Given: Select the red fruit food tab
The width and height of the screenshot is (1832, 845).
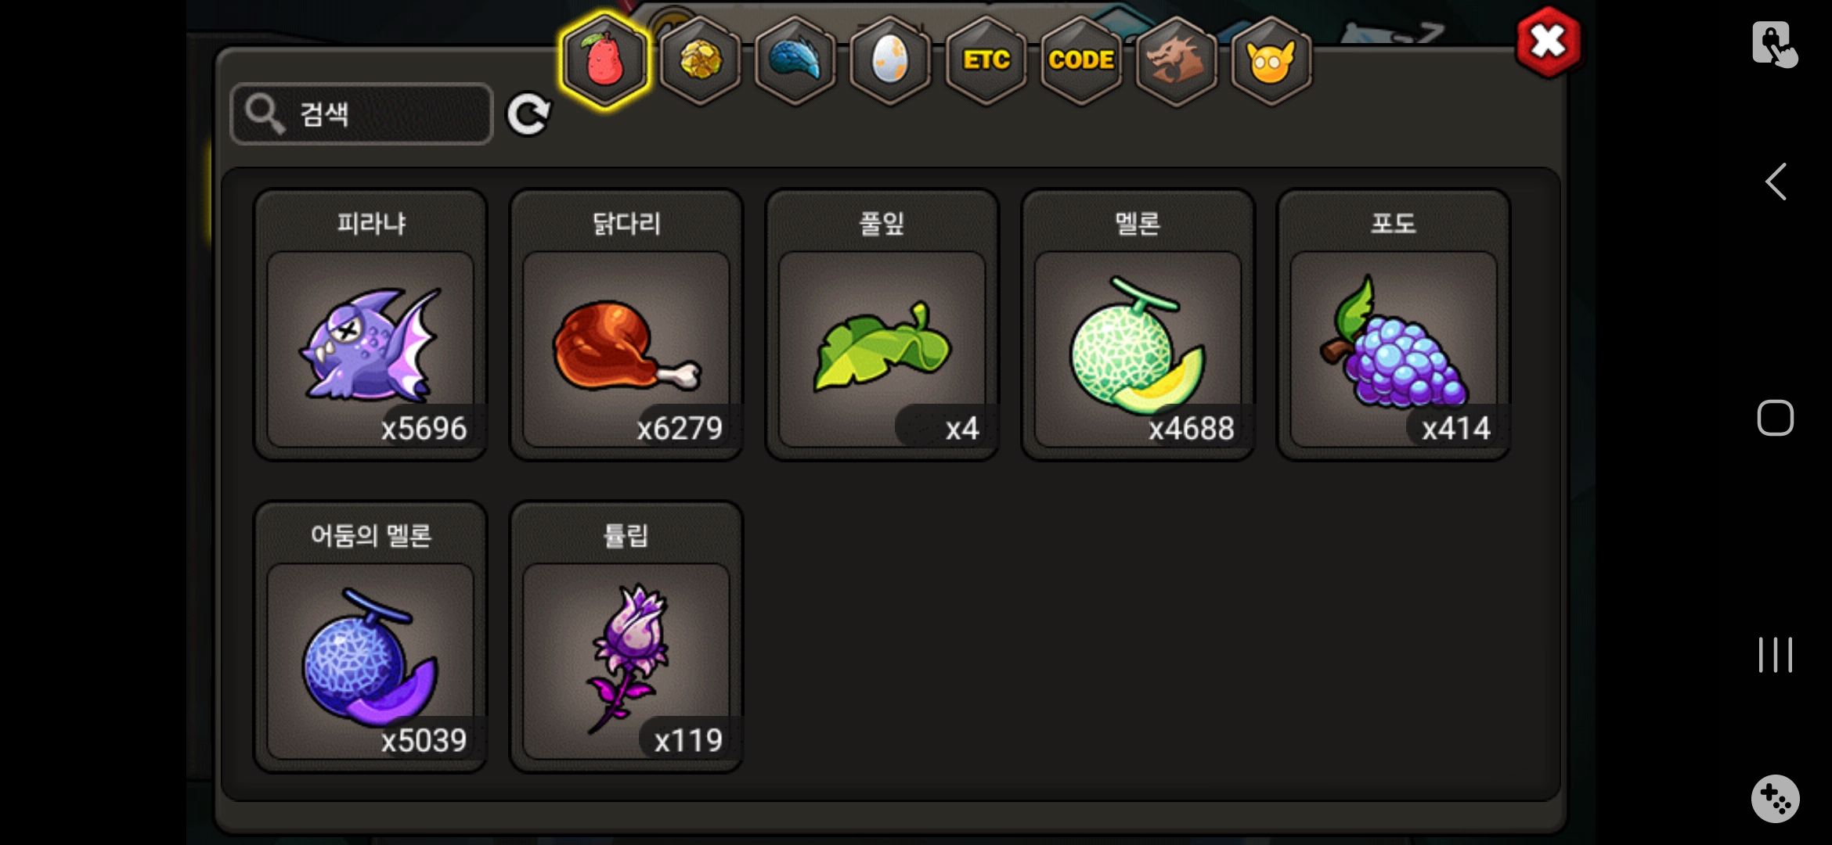Looking at the screenshot, I should (x=604, y=60).
